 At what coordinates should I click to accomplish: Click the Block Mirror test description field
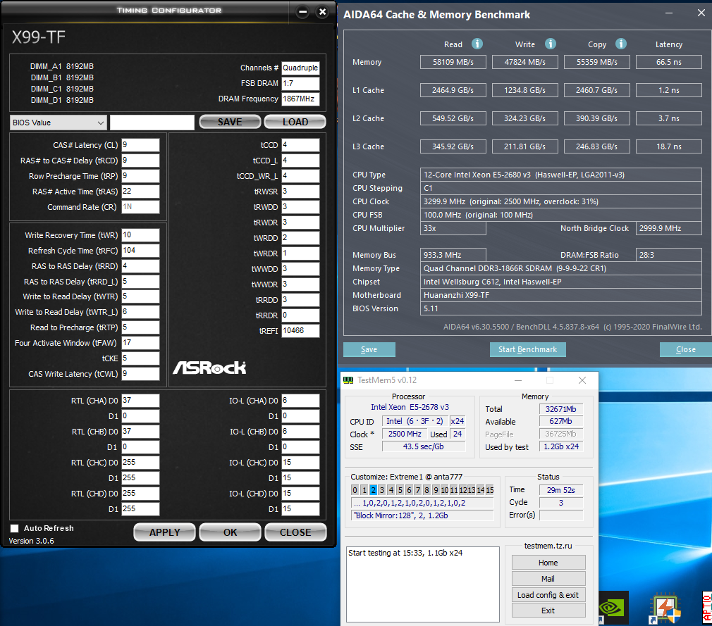point(422,515)
